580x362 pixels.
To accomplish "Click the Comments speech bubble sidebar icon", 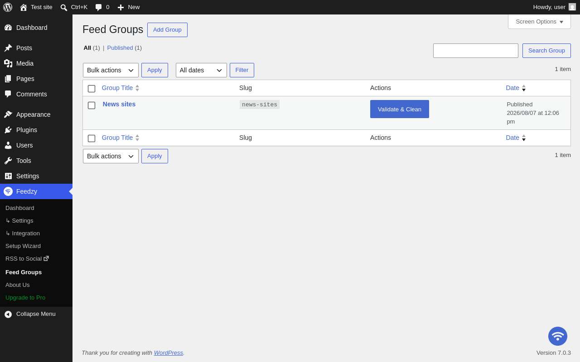I will click(8, 94).
